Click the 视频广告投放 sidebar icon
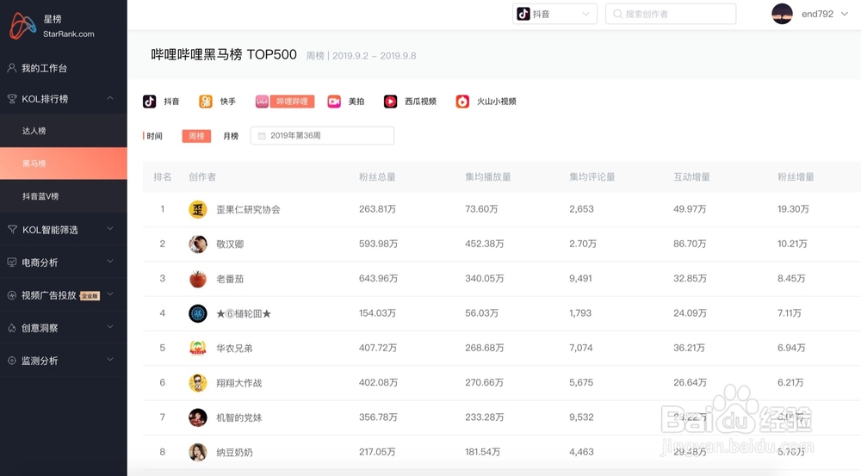The image size is (861, 476). 11,295
